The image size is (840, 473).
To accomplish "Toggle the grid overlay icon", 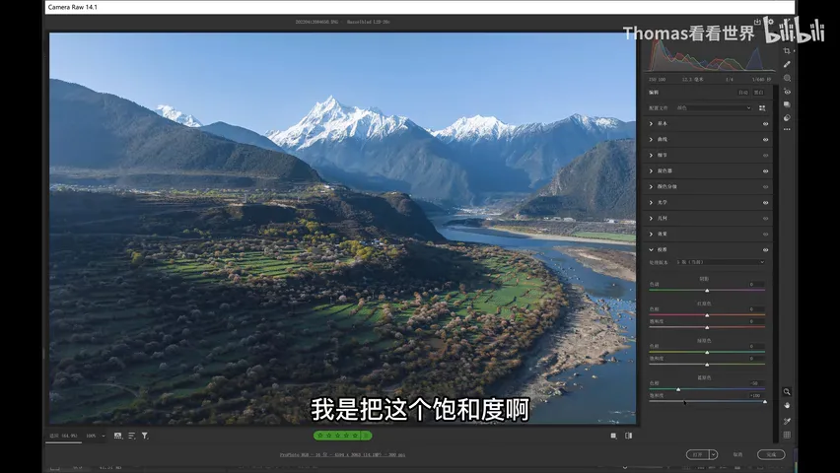I will pos(787,435).
